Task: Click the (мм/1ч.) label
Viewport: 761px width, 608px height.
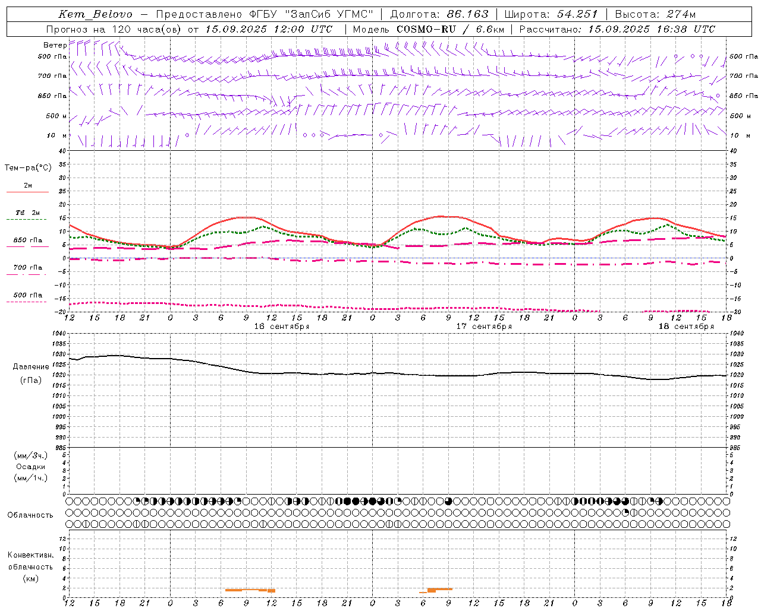Action: click(31, 478)
